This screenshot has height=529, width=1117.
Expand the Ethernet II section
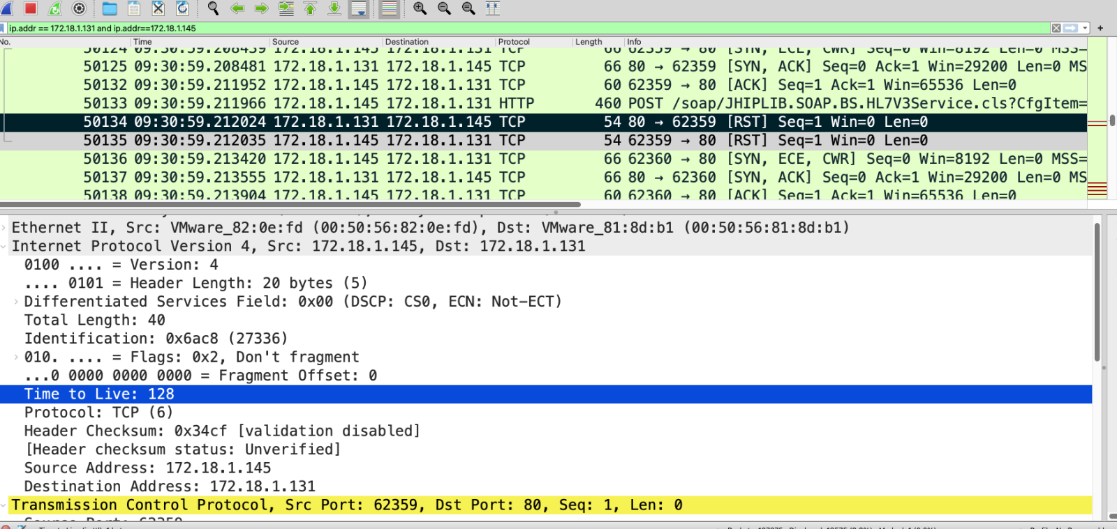[x=4, y=228]
